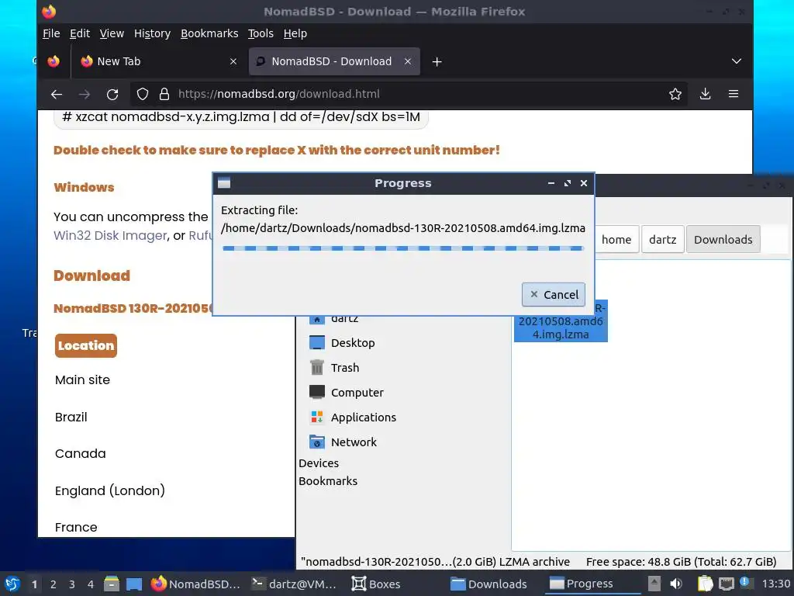The image size is (794, 596).
Task: Open the Tools menu
Action: (x=261, y=33)
